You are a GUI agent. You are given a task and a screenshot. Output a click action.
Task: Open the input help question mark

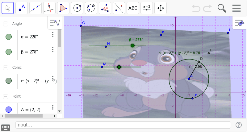[239, 125]
